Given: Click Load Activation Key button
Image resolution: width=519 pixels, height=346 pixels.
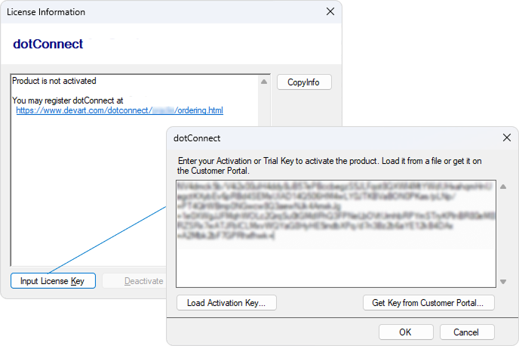Looking at the screenshot, I should coord(226,303).
